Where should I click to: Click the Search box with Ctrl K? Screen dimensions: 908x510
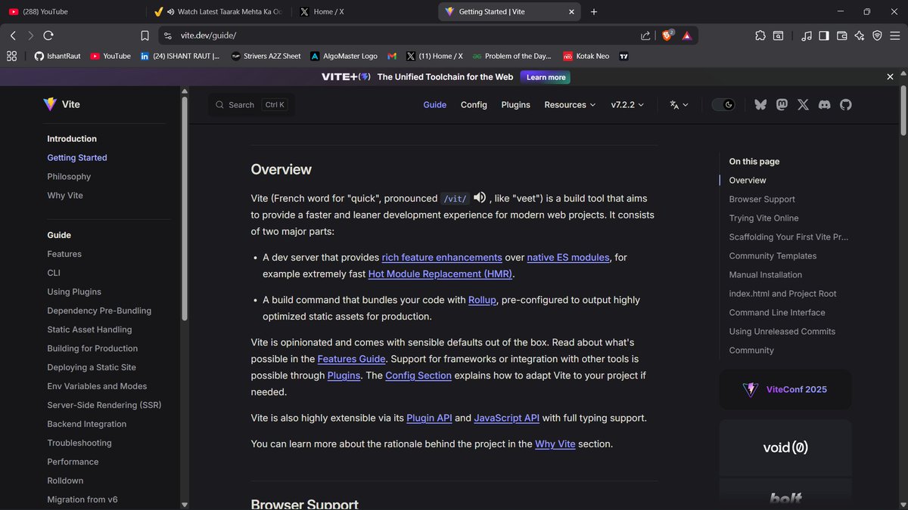tap(251, 105)
